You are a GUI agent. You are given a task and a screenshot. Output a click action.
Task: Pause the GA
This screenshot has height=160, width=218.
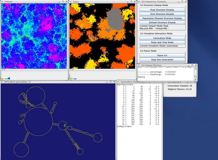[x=162, y=55]
